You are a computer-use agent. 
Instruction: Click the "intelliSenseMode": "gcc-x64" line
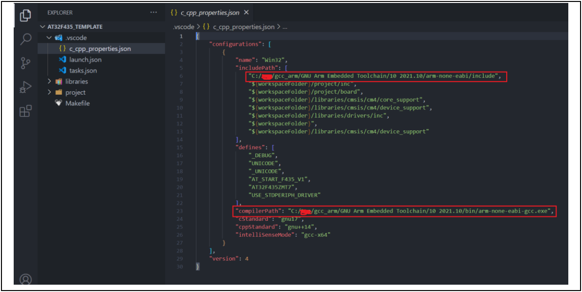(283, 235)
